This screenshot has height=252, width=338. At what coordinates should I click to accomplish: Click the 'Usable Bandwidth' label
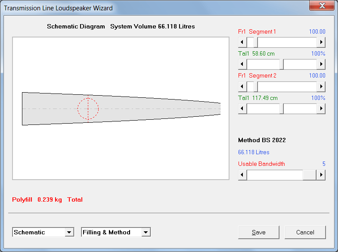(261, 164)
